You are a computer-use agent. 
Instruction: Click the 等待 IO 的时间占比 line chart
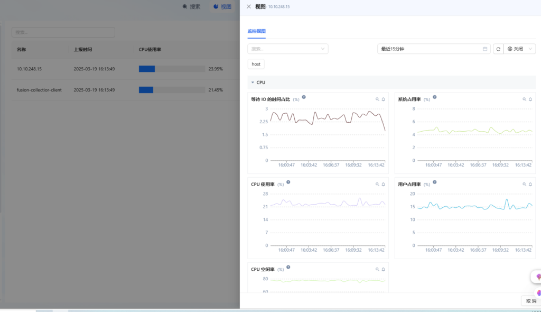pos(328,135)
